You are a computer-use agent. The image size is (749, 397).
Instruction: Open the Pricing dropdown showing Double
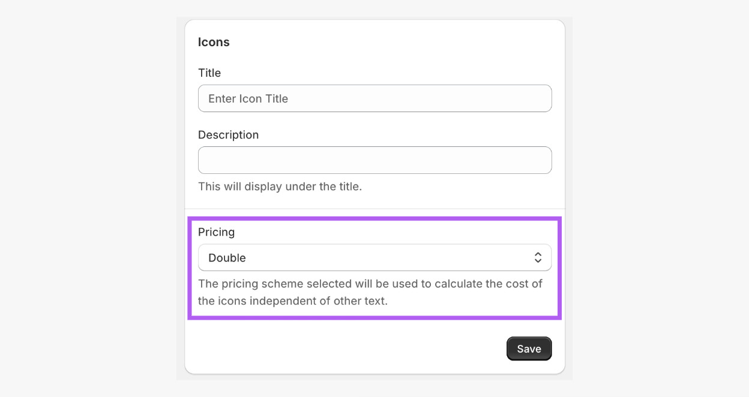click(x=374, y=258)
